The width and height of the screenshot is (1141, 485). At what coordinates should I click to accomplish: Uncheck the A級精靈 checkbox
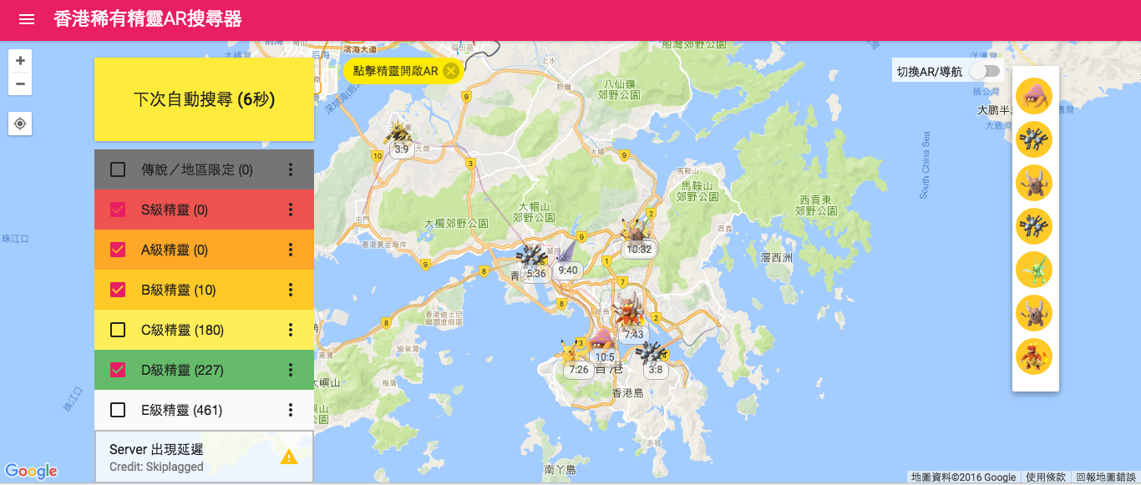pyautogui.click(x=118, y=250)
